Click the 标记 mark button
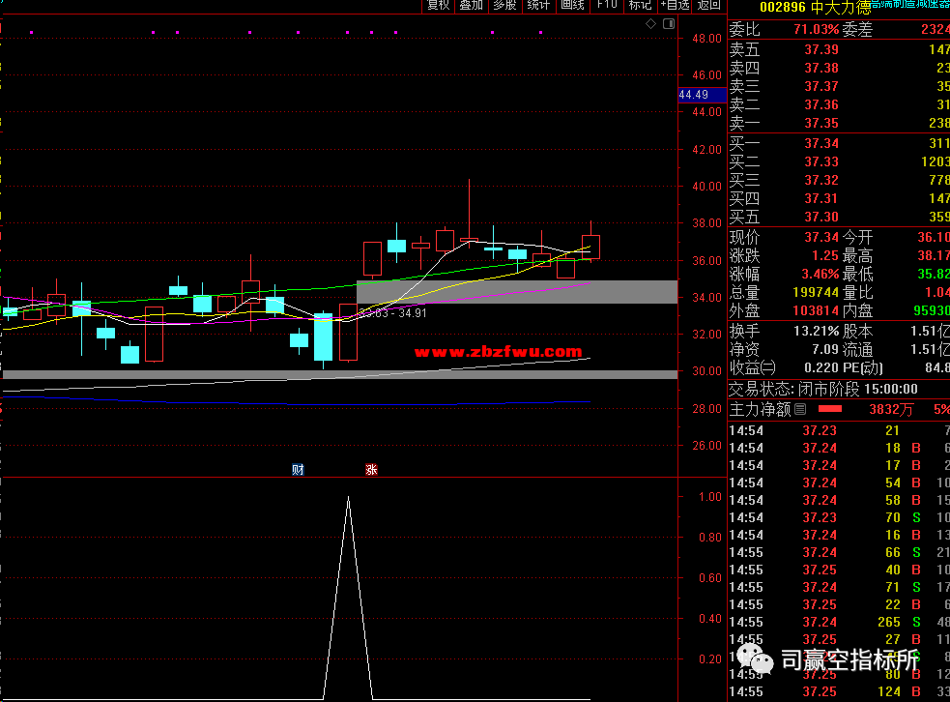 pyautogui.click(x=640, y=5)
